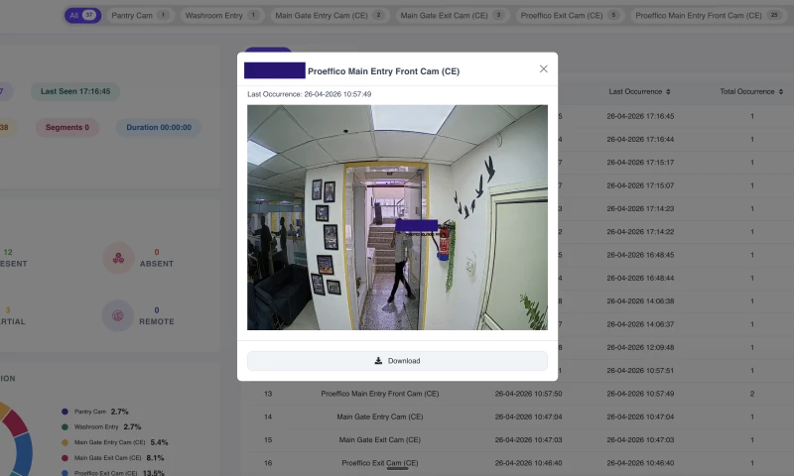
Task: Click first occurrence 26-04-2026 10:46:40 cell
Action: point(528,463)
